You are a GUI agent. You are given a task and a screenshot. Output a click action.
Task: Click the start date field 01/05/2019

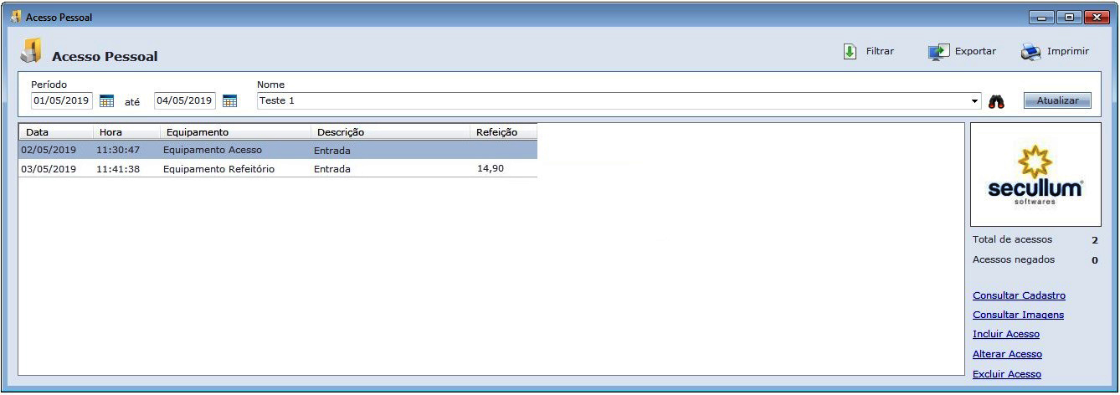[x=61, y=101]
